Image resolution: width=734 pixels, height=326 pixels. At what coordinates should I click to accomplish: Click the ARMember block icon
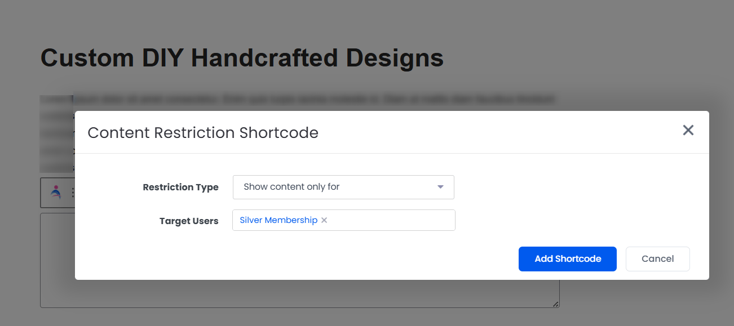tap(56, 193)
